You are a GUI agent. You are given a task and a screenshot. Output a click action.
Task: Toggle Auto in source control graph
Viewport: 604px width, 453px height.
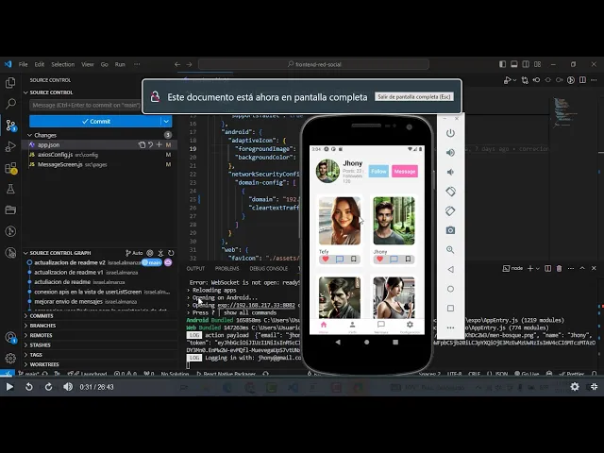pyautogui.click(x=134, y=253)
